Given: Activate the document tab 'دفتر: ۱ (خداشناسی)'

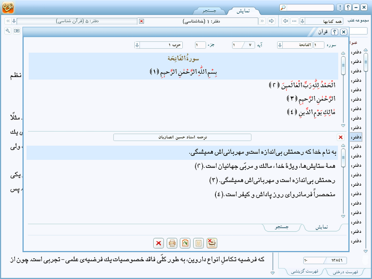Looking at the screenshot, I should 201,21.
